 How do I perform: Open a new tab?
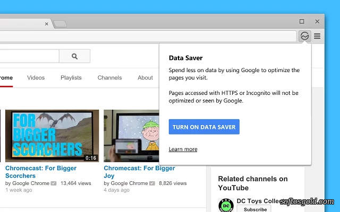60,24
